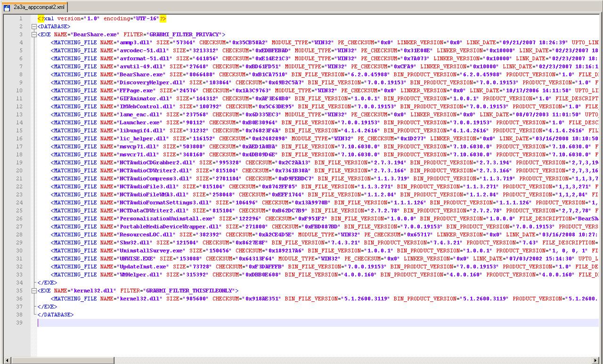603x364 pixels.
Task: Click line number 1 in the margin
Action: click(x=21, y=18)
